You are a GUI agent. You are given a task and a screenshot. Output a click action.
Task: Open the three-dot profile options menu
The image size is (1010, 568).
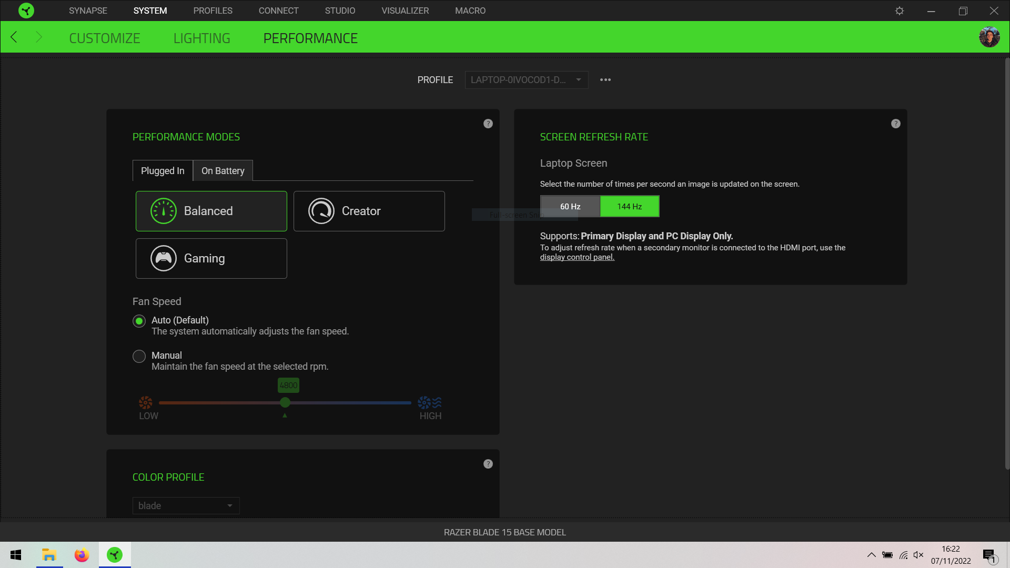[605, 80]
